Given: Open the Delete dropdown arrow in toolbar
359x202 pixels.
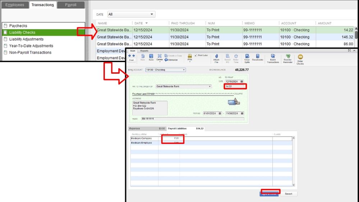Looking at the screenshot, I should click(160, 62).
